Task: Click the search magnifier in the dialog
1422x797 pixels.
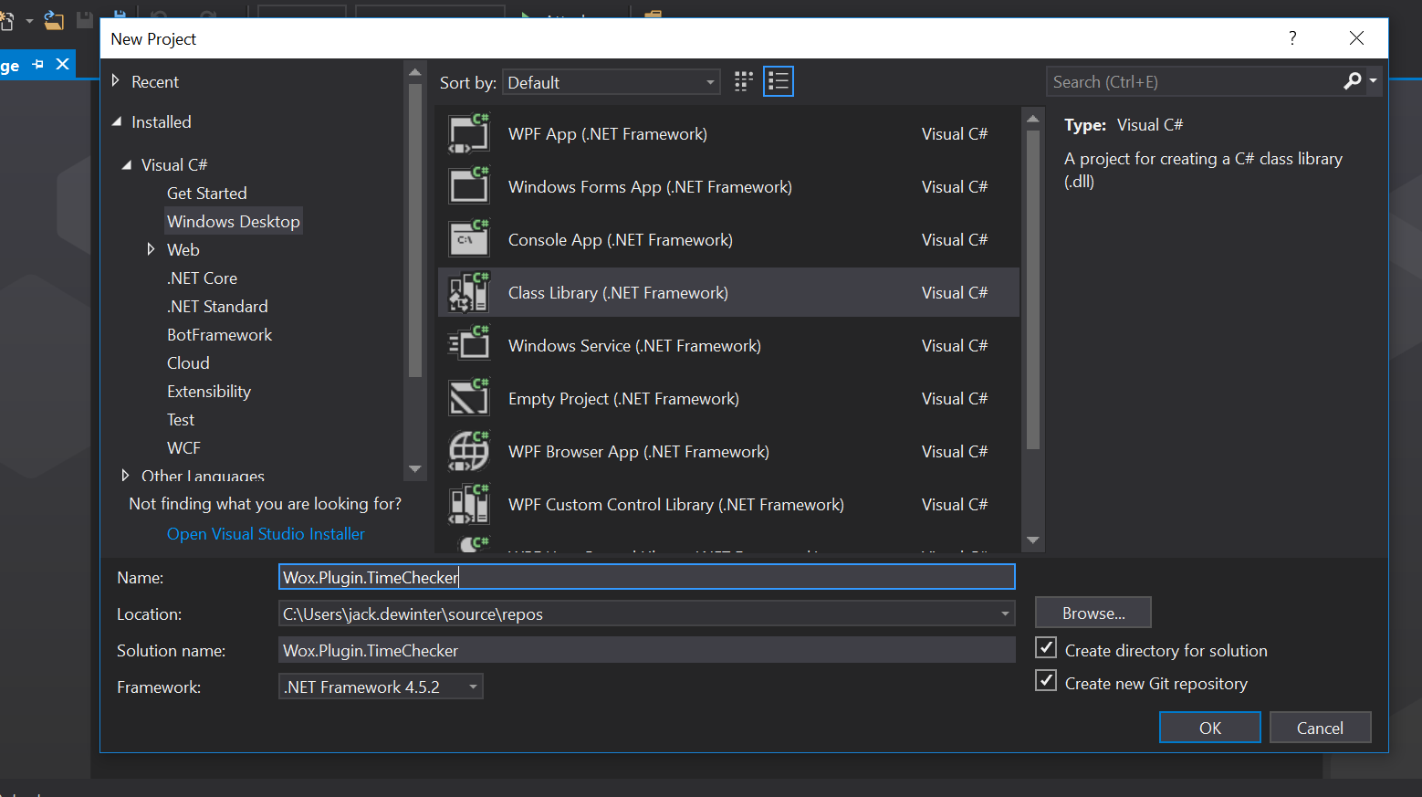Action: click(1352, 81)
